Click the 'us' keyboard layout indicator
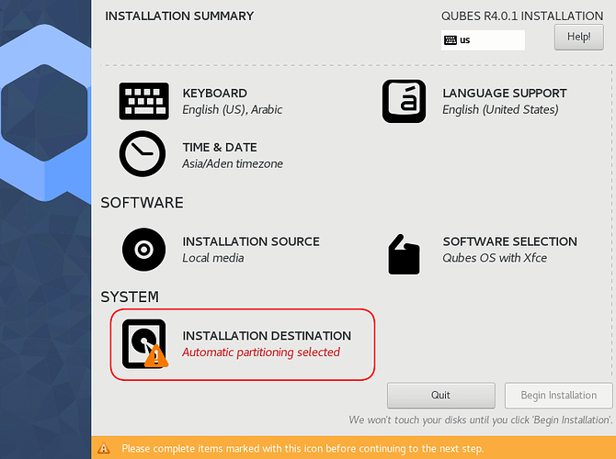The width and height of the screenshot is (616, 459). click(483, 40)
